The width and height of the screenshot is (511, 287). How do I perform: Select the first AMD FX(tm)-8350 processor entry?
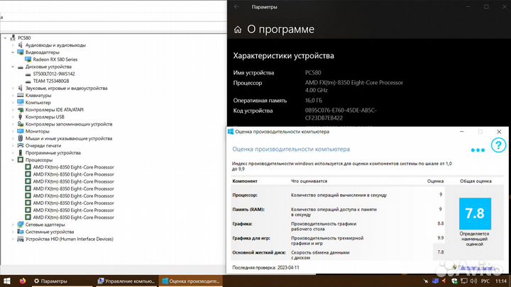coord(73,167)
